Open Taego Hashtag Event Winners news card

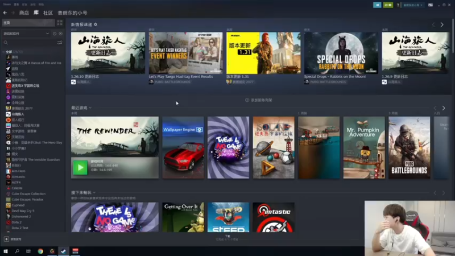186,53
